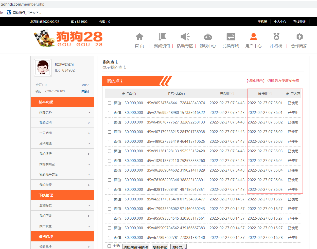Open the game center gamepad icon
This screenshot has height=249, width=317.
pos(208,37)
